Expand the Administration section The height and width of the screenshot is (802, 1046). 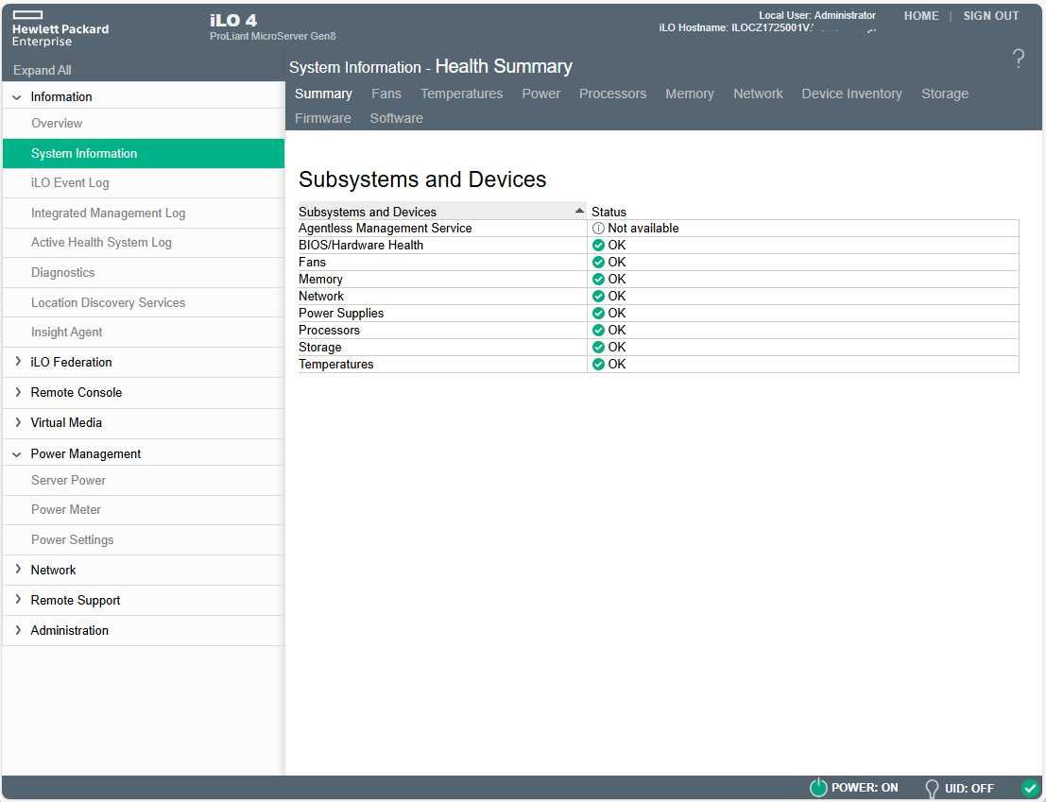[18, 630]
